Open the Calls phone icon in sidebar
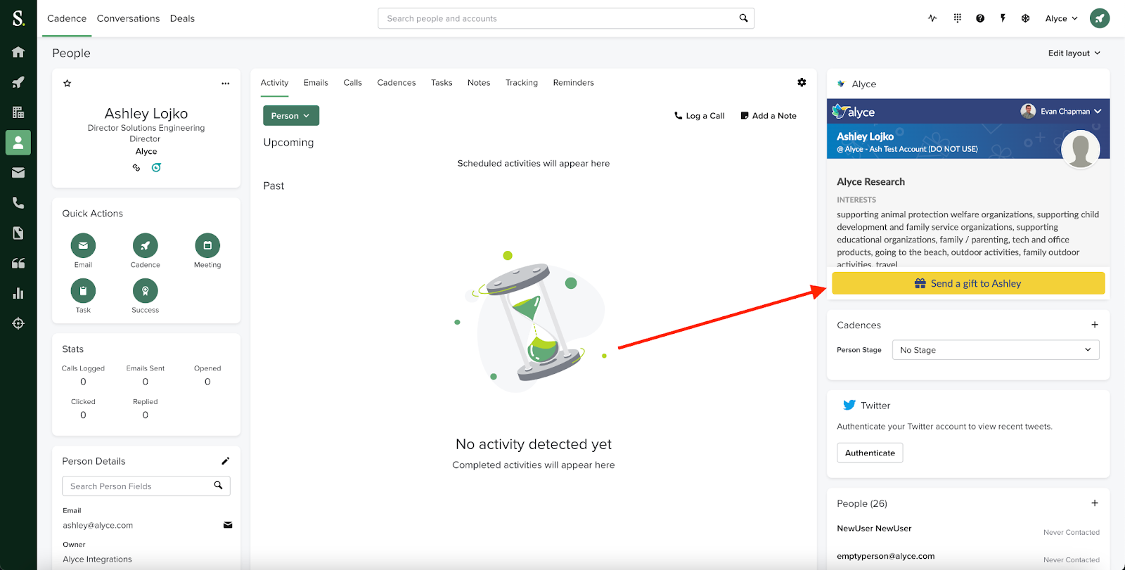The height and width of the screenshot is (570, 1125). click(18, 203)
